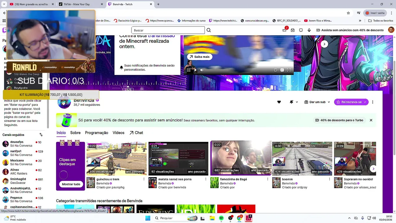This screenshot has width=396, height=223.
Task: Open Twitch notifications inbox icon
Action: click(293, 30)
